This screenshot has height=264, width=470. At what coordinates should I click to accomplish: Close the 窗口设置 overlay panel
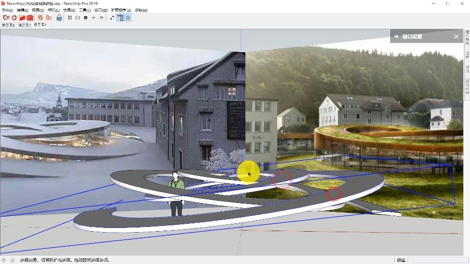coord(456,37)
